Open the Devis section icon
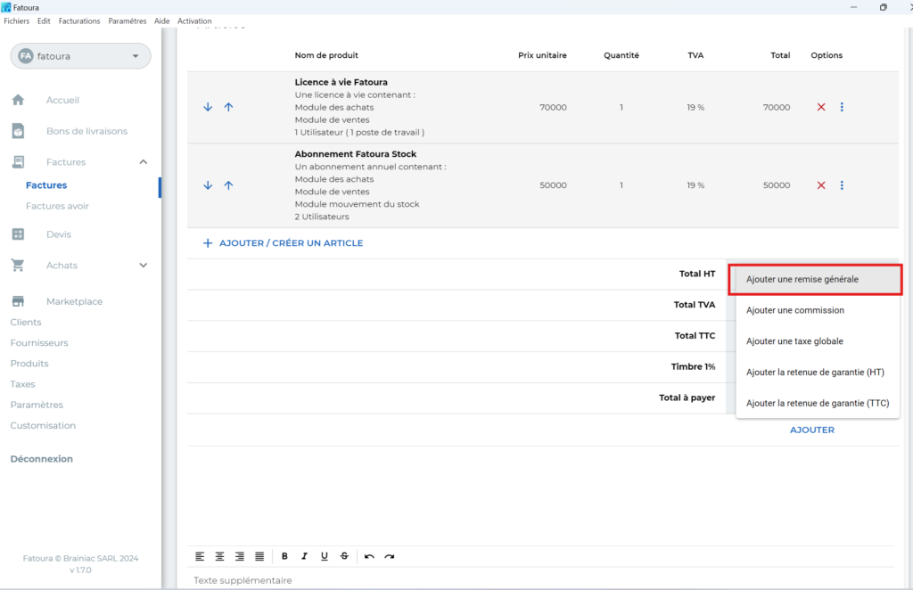This screenshot has width=913, height=590. 18,234
